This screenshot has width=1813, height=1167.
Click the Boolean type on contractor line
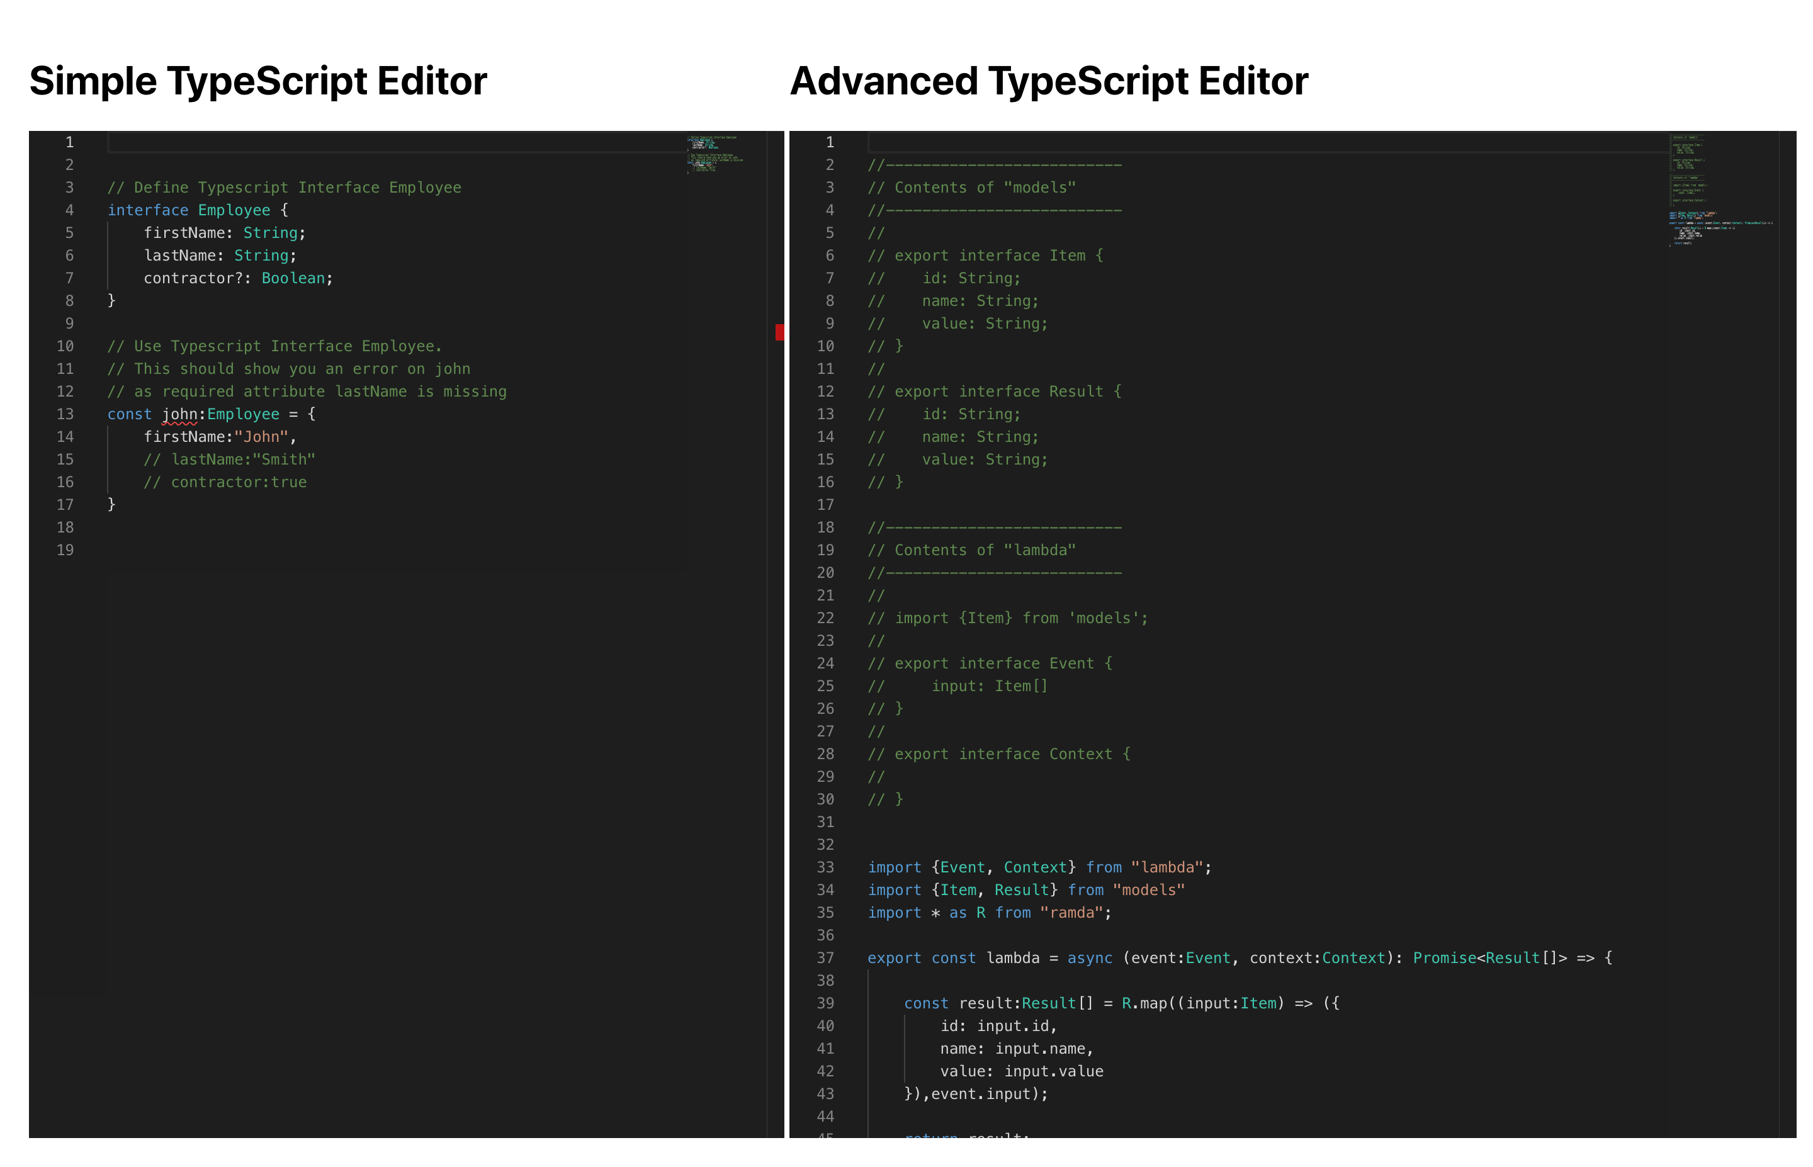coord(293,278)
